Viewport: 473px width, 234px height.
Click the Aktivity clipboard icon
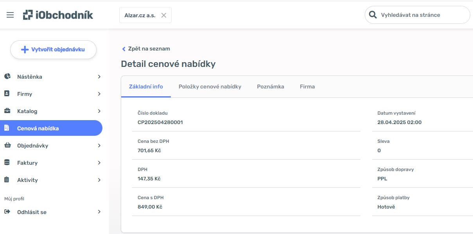coord(7,180)
